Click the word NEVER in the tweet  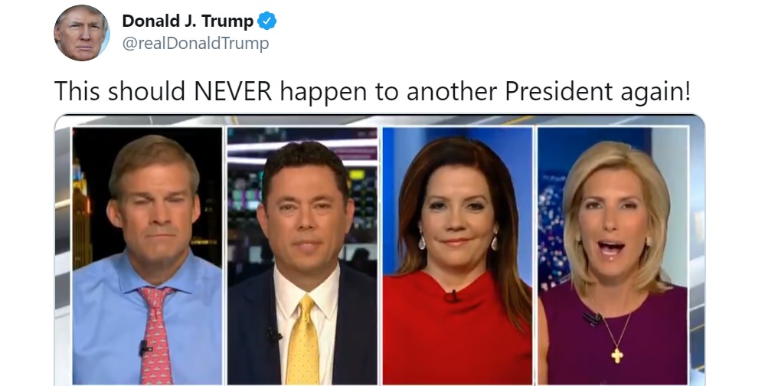click(233, 91)
